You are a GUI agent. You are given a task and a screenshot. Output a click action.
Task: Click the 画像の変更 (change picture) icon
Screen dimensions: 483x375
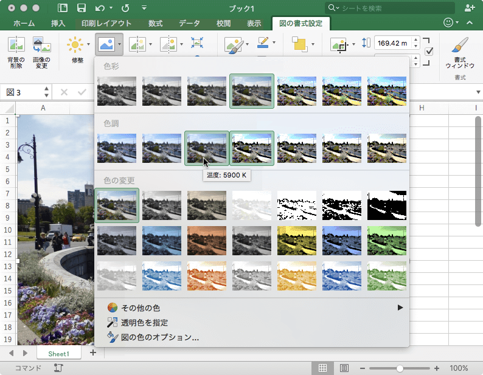click(x=41, y=45)
